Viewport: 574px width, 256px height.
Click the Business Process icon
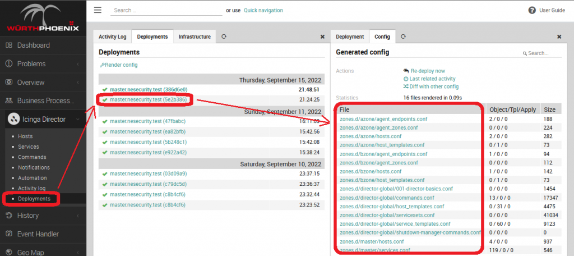(9, 100)
